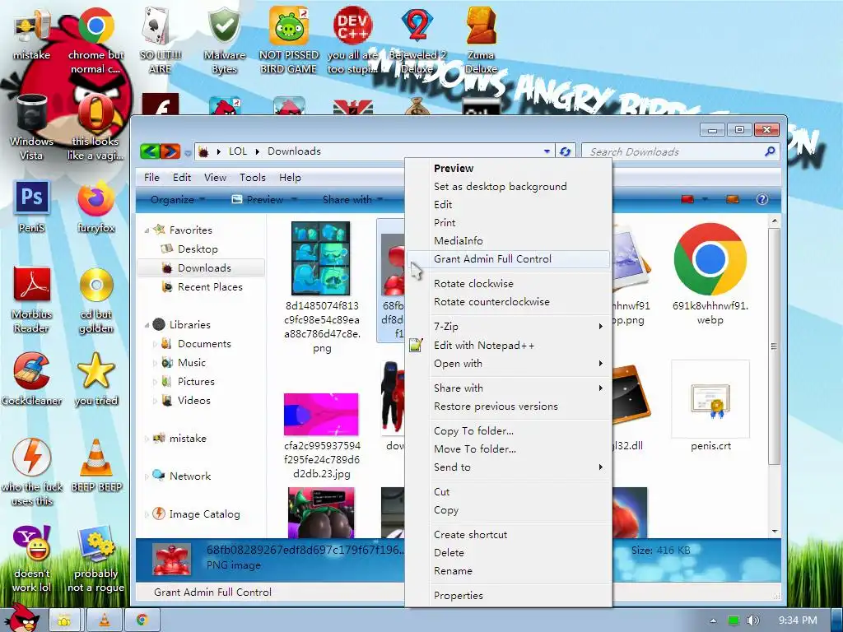Expand the 7-Zip submenu

[x=509, y=326]
